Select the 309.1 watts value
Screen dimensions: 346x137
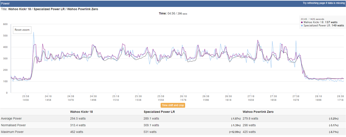tap(152, 125)
